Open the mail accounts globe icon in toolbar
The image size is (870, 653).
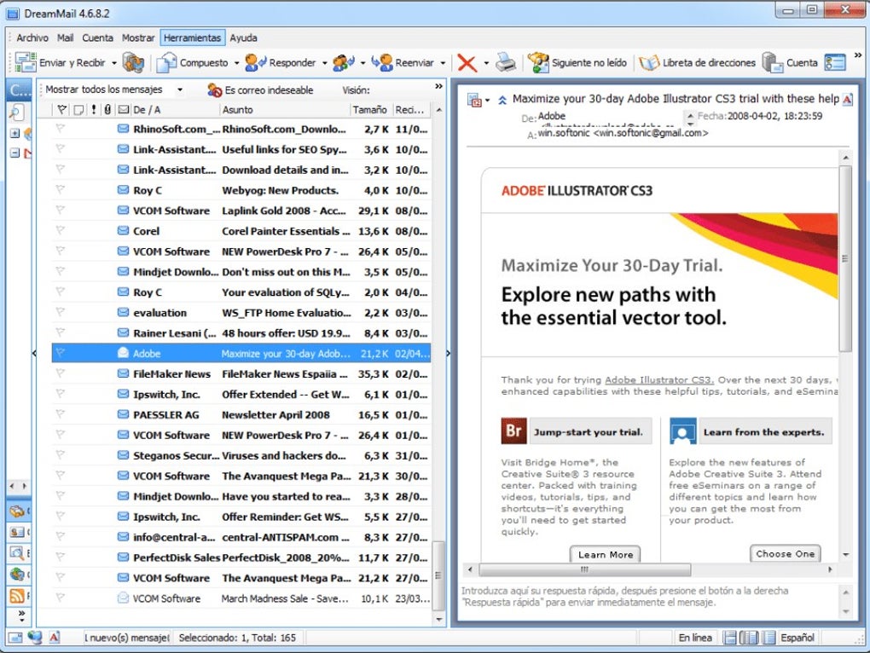coord(133,62)
